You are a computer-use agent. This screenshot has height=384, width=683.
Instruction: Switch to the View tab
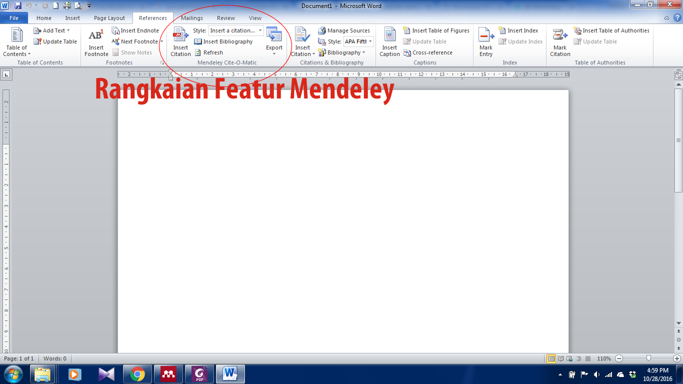coord(255,18)
